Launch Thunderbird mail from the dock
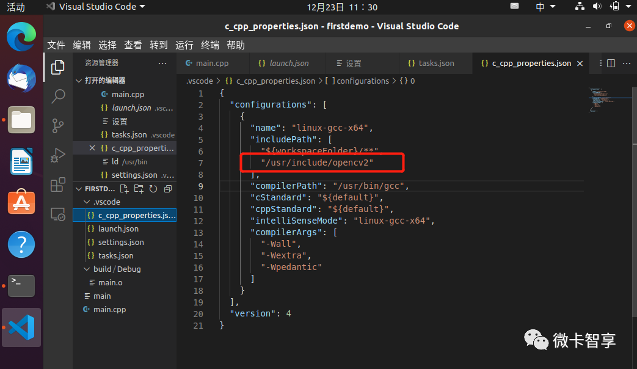Viewport: 637px width, 369px height. (21, 78)
